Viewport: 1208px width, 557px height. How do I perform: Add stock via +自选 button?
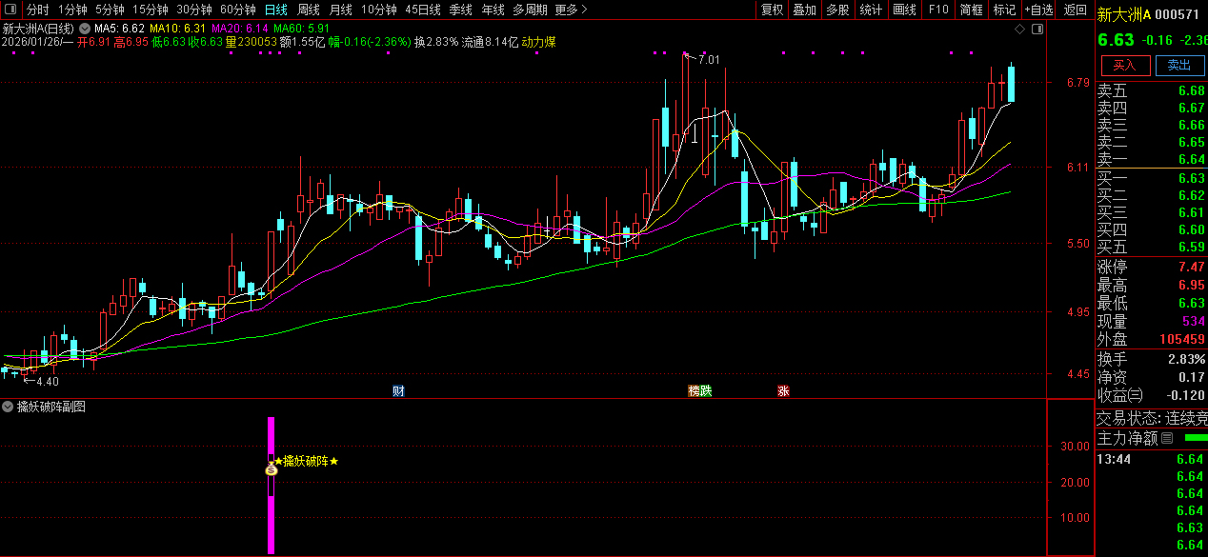tap(1038, 10)
